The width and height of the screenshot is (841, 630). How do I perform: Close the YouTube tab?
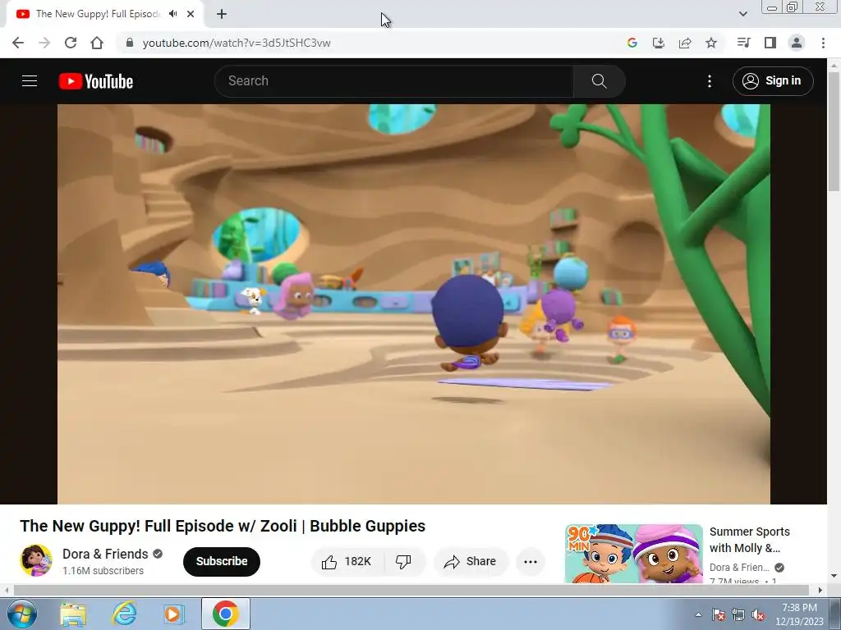coord(191,14)
